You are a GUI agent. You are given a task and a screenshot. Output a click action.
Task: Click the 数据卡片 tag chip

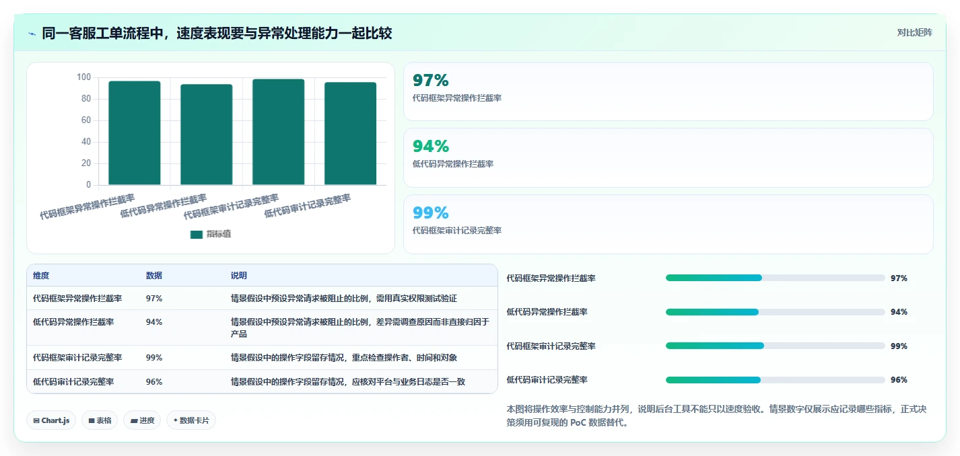(x=191, y=420)
